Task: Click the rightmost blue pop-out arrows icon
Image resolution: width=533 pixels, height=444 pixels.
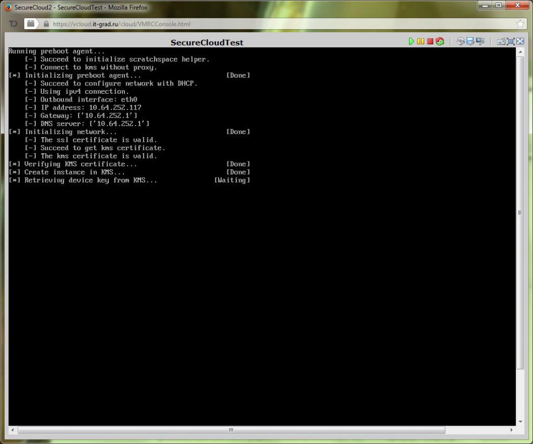Action: pyautogui.click(x=520, y=42)
